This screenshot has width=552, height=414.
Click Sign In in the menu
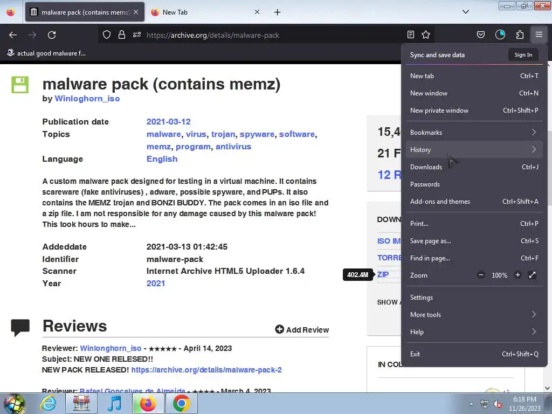pos(523,55)
